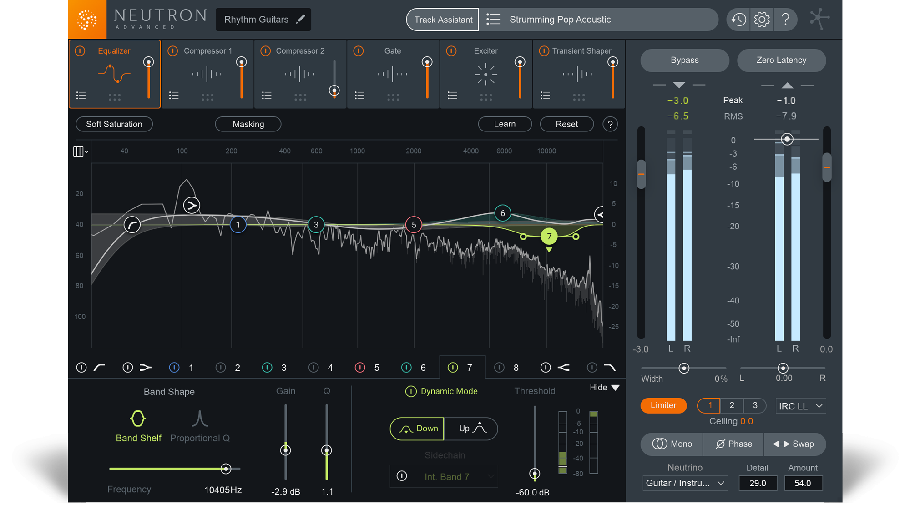Select the highlighted EQ node 7
Viewport: 910px width, 510px height.
(549, 236)
